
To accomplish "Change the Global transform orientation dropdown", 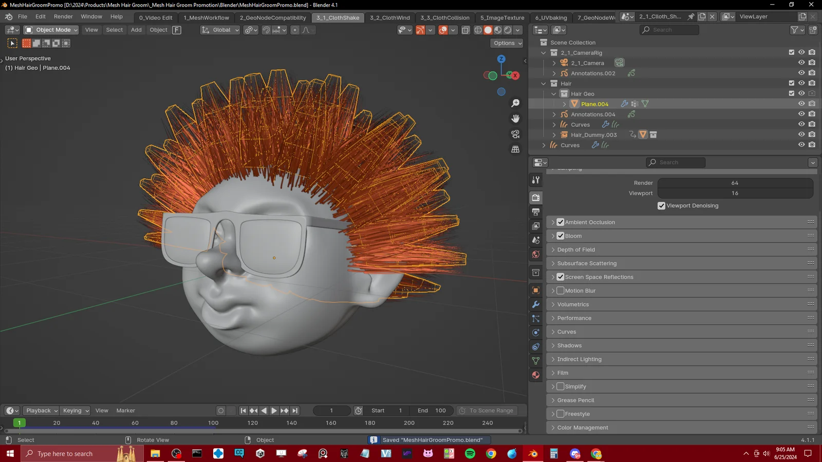I will 220,30.
